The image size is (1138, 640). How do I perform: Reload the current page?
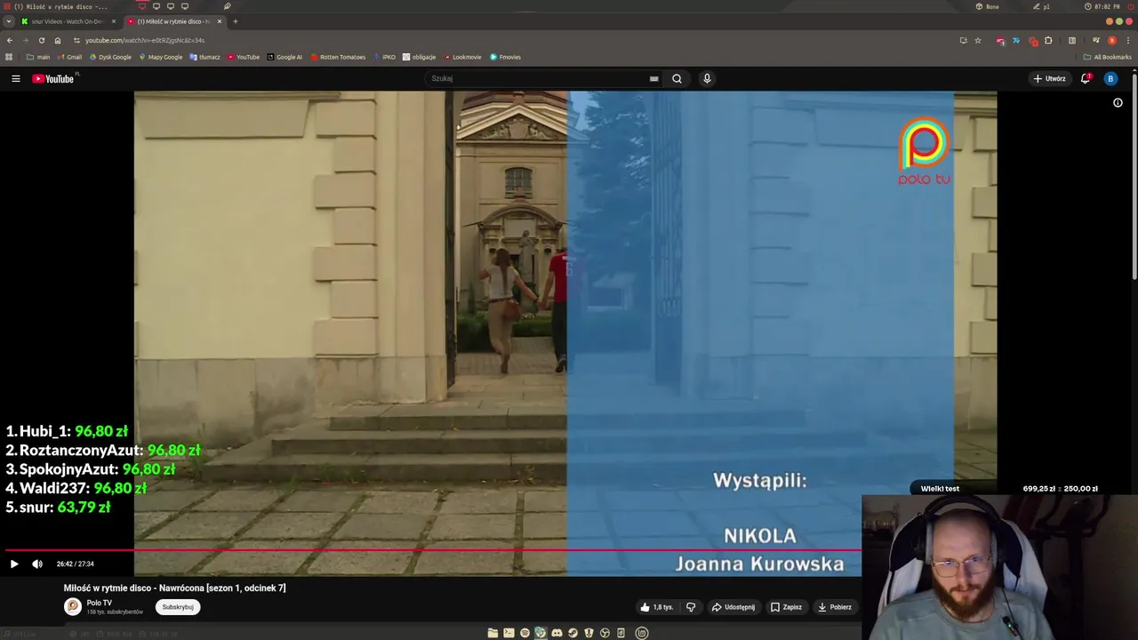pos(41,40)
